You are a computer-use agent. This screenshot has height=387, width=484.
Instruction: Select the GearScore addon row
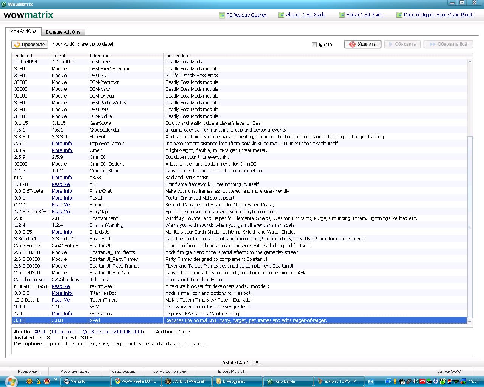pyautogui.click(x=240, y=123)
